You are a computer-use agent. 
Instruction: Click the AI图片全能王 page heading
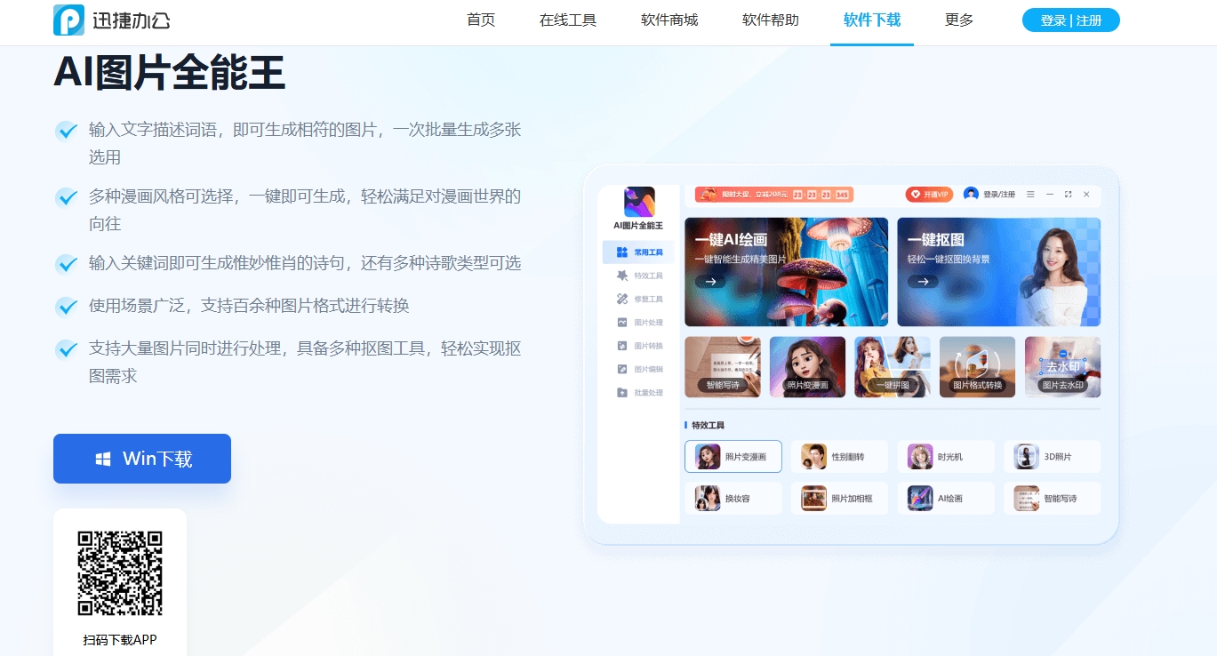169,72
